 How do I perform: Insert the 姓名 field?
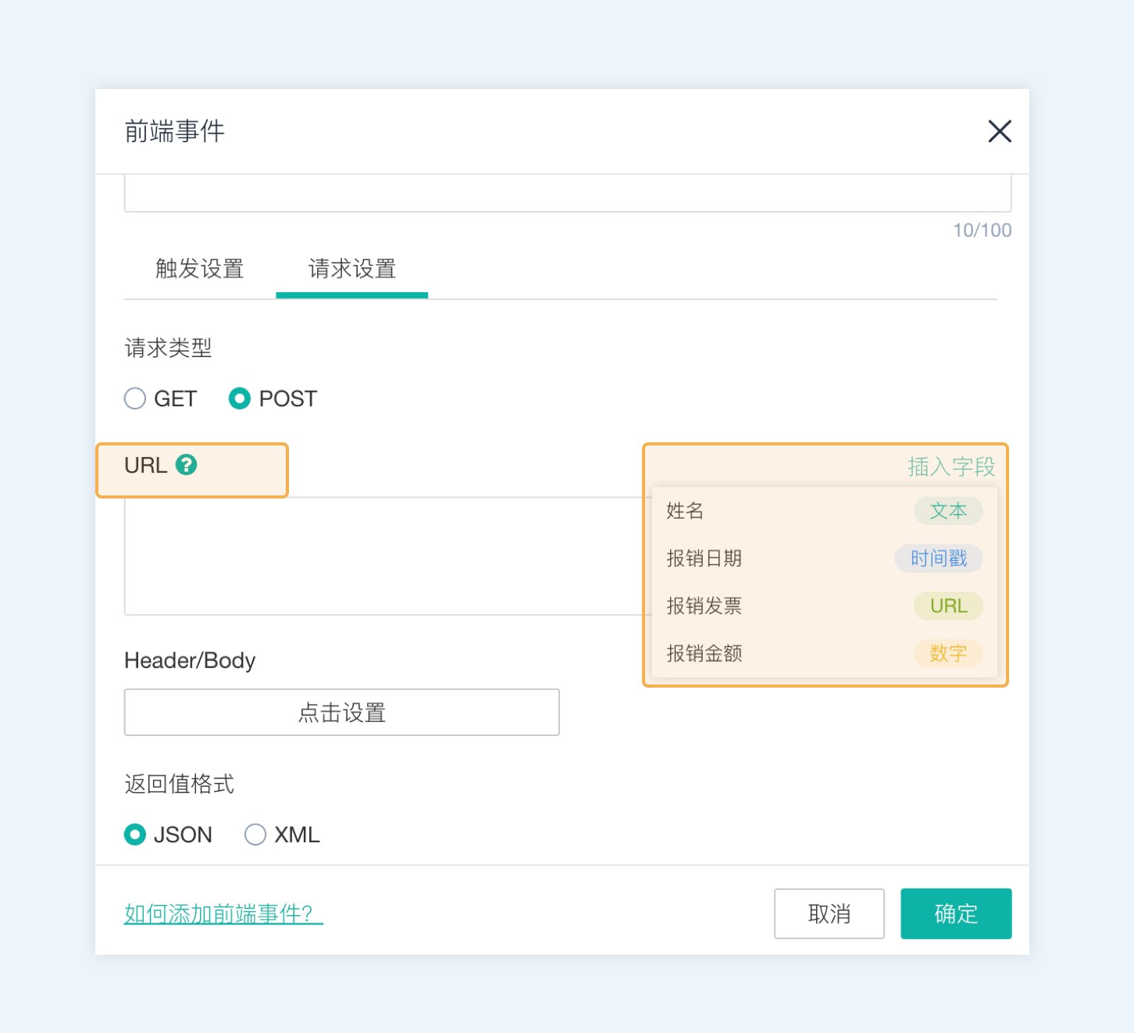point(686,511)
